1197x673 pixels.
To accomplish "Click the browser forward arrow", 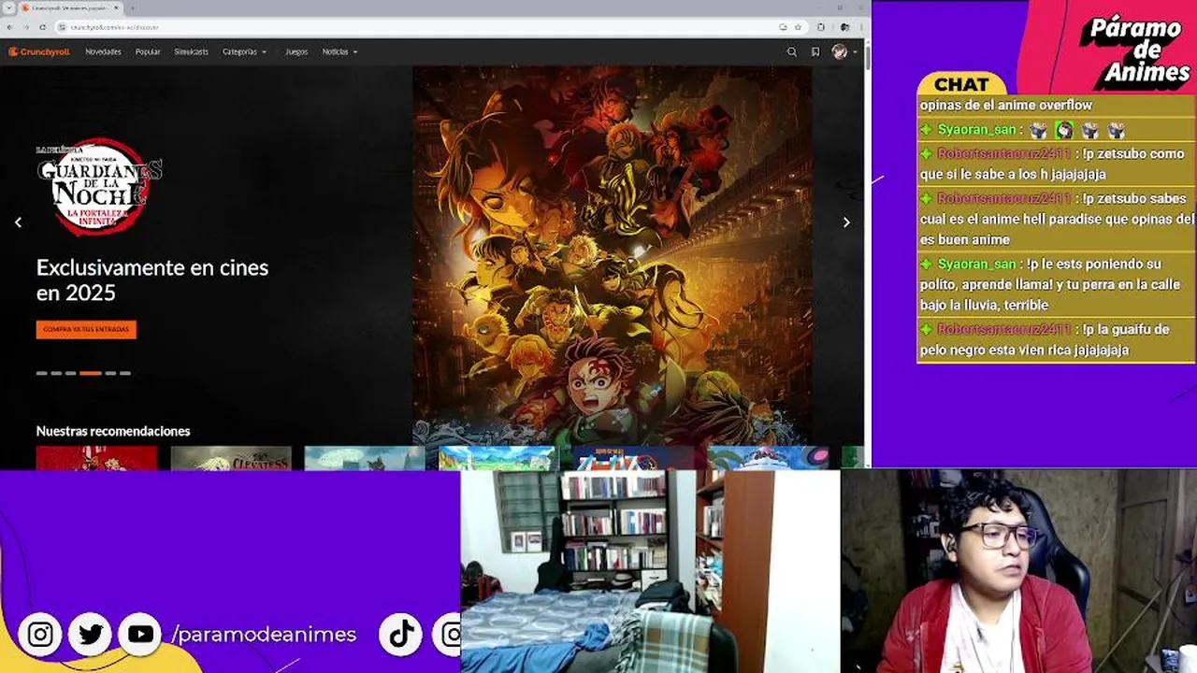I will point(26,27).
